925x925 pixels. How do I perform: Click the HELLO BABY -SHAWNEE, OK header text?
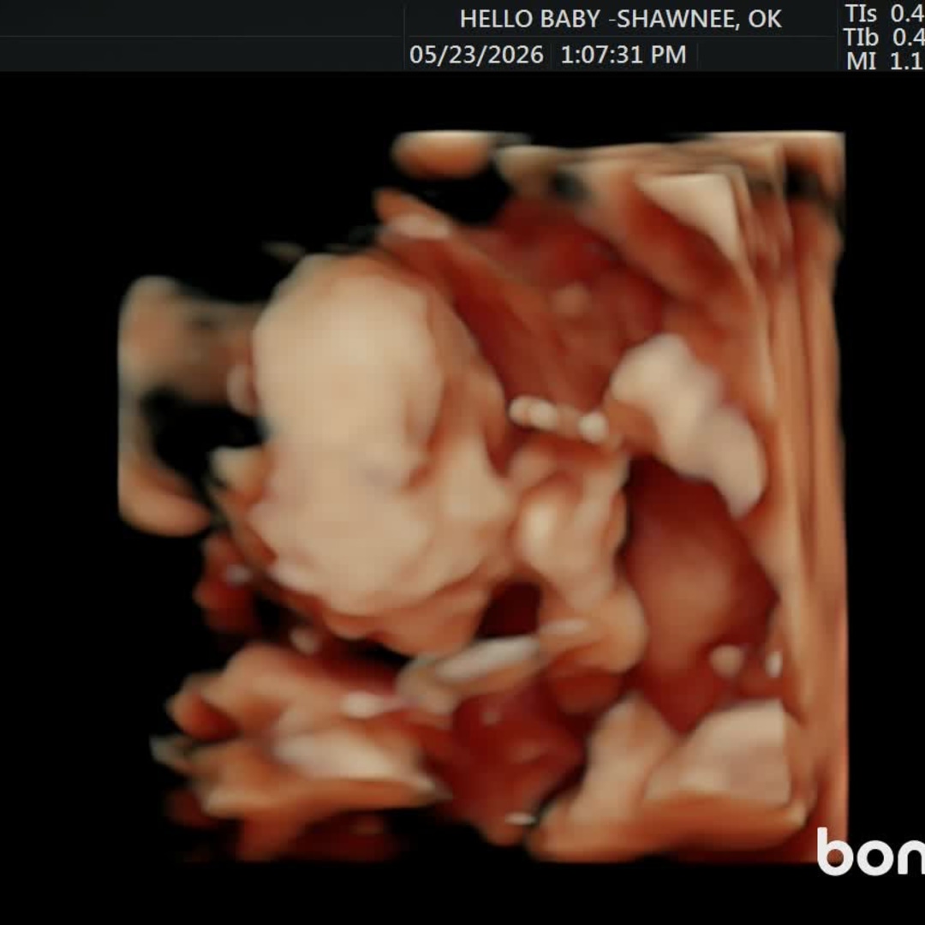point(620,20)
